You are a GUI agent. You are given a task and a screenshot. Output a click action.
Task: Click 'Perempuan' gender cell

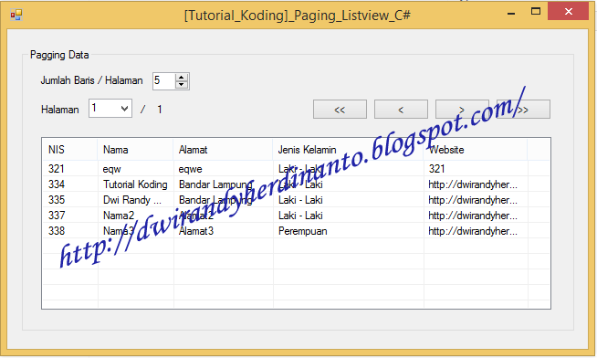(303, 231)
